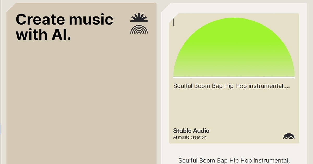Screen dimensions: 313x164
Task: Click the "with AI." headline line
Action: click(x=43, y=34)
